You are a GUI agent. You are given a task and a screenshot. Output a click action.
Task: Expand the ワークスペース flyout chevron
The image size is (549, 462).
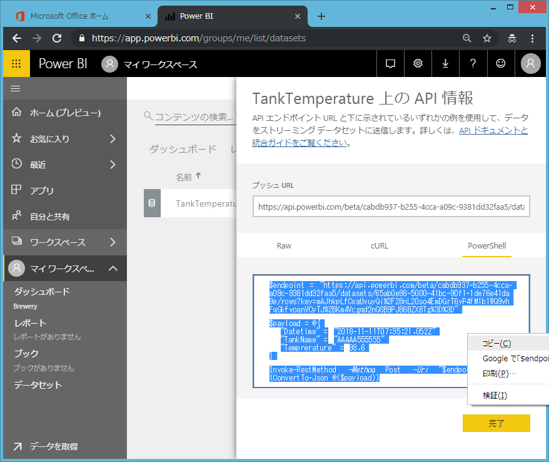coord(113,242)
